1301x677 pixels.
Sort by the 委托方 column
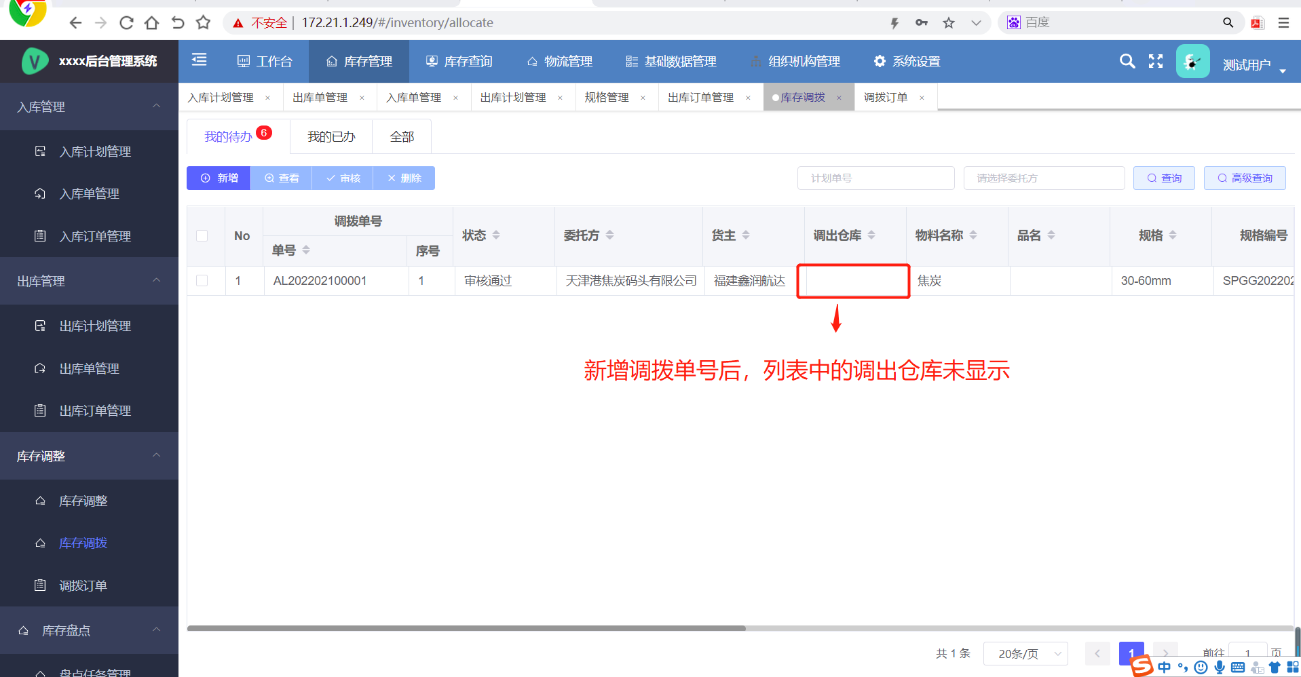pos(609,235)
